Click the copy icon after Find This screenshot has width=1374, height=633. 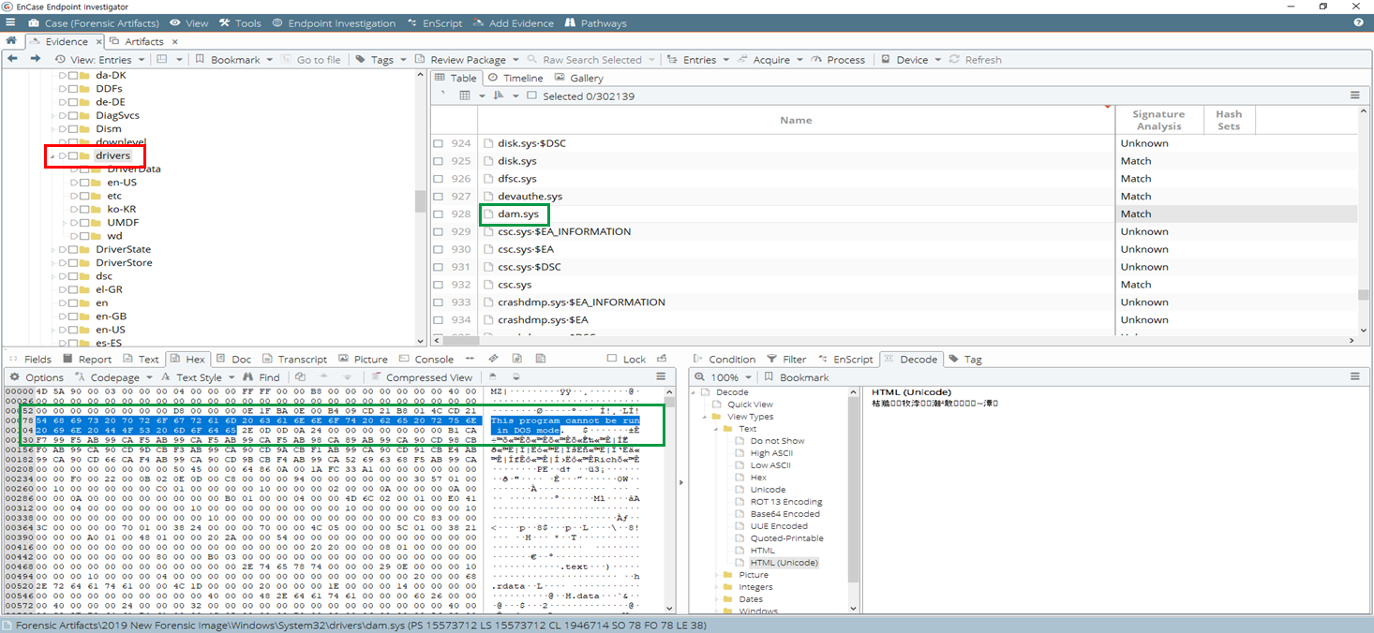point(300,376)
